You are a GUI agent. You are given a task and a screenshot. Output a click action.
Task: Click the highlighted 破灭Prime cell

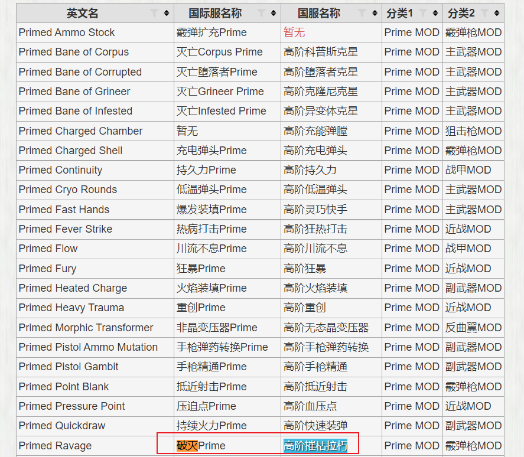pos(227,446)
